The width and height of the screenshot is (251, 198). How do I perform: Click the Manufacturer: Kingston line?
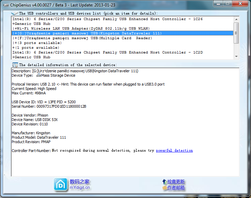coord(31,133)
